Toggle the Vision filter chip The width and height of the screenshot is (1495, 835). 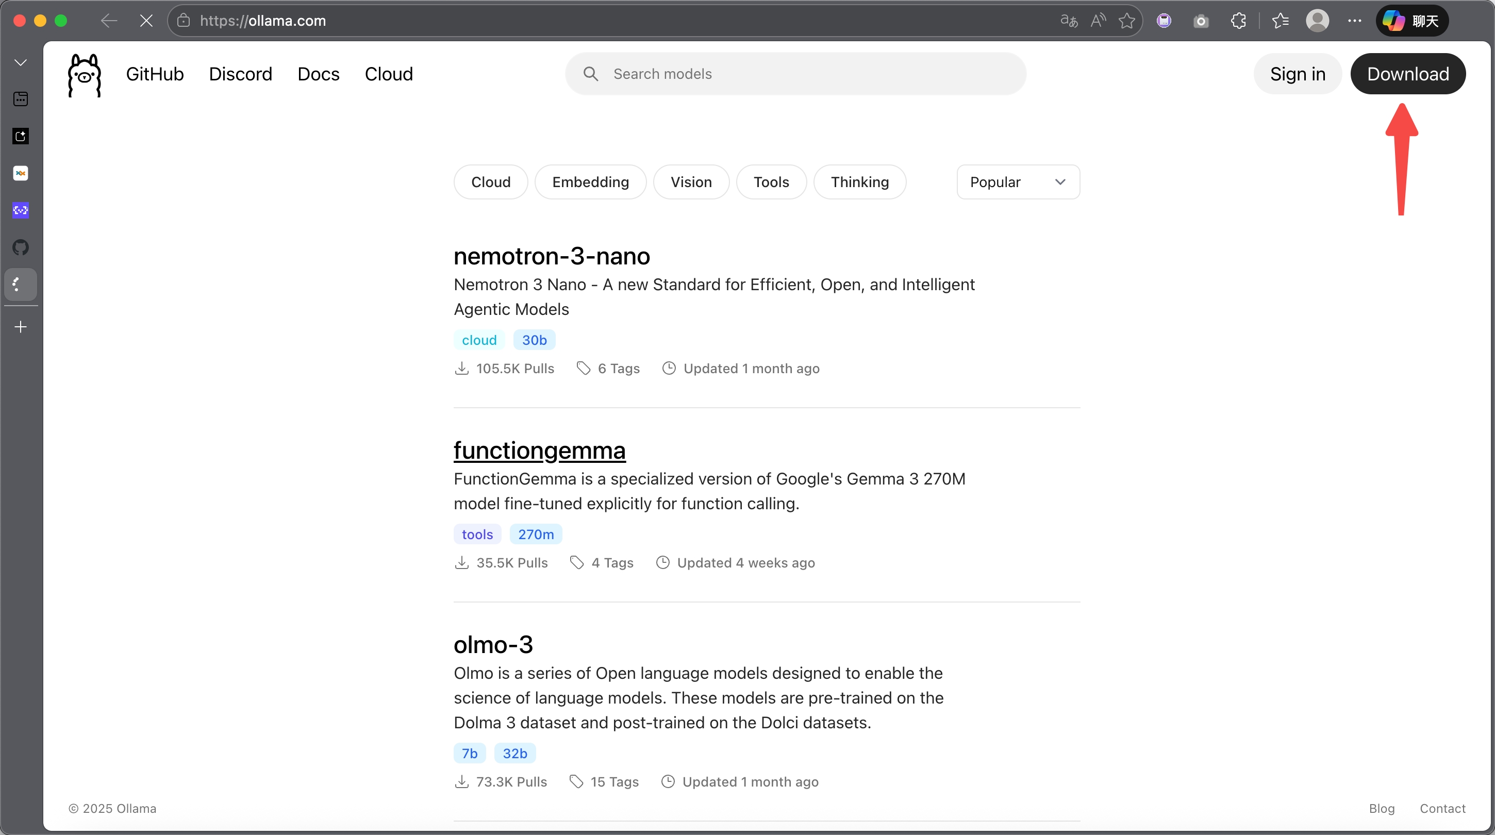pyautogui.click(x=691, y=182)
